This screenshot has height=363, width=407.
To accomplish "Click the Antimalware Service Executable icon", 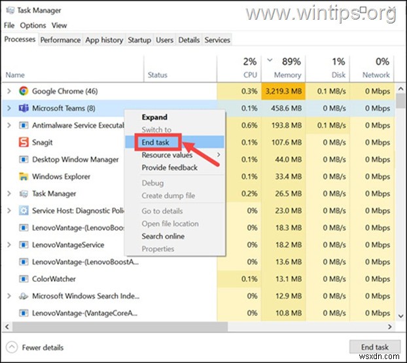I will pos(24,126).
